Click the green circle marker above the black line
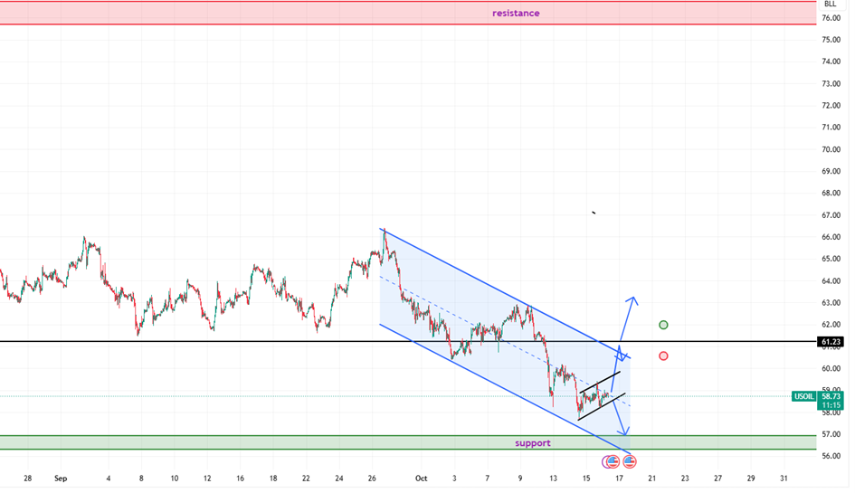This screenshot has height=493, width=855. [664, 325]
